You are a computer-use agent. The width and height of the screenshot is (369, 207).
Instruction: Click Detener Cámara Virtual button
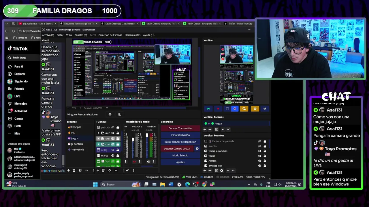[177, 149]
